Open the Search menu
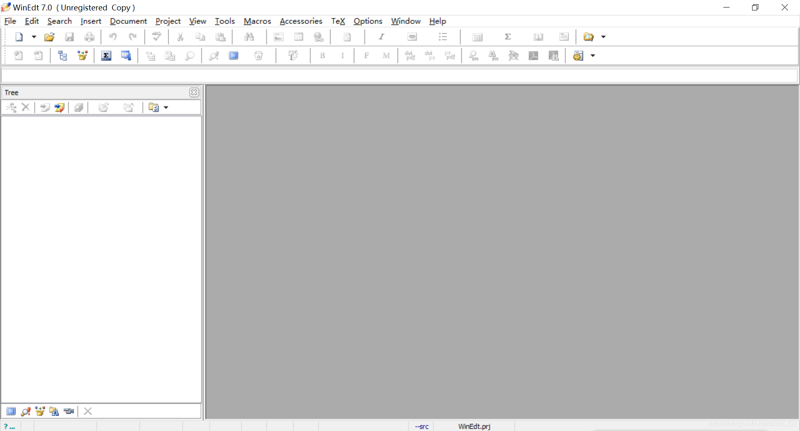Viewport: 800px width, 431px height. coord(60,21)
